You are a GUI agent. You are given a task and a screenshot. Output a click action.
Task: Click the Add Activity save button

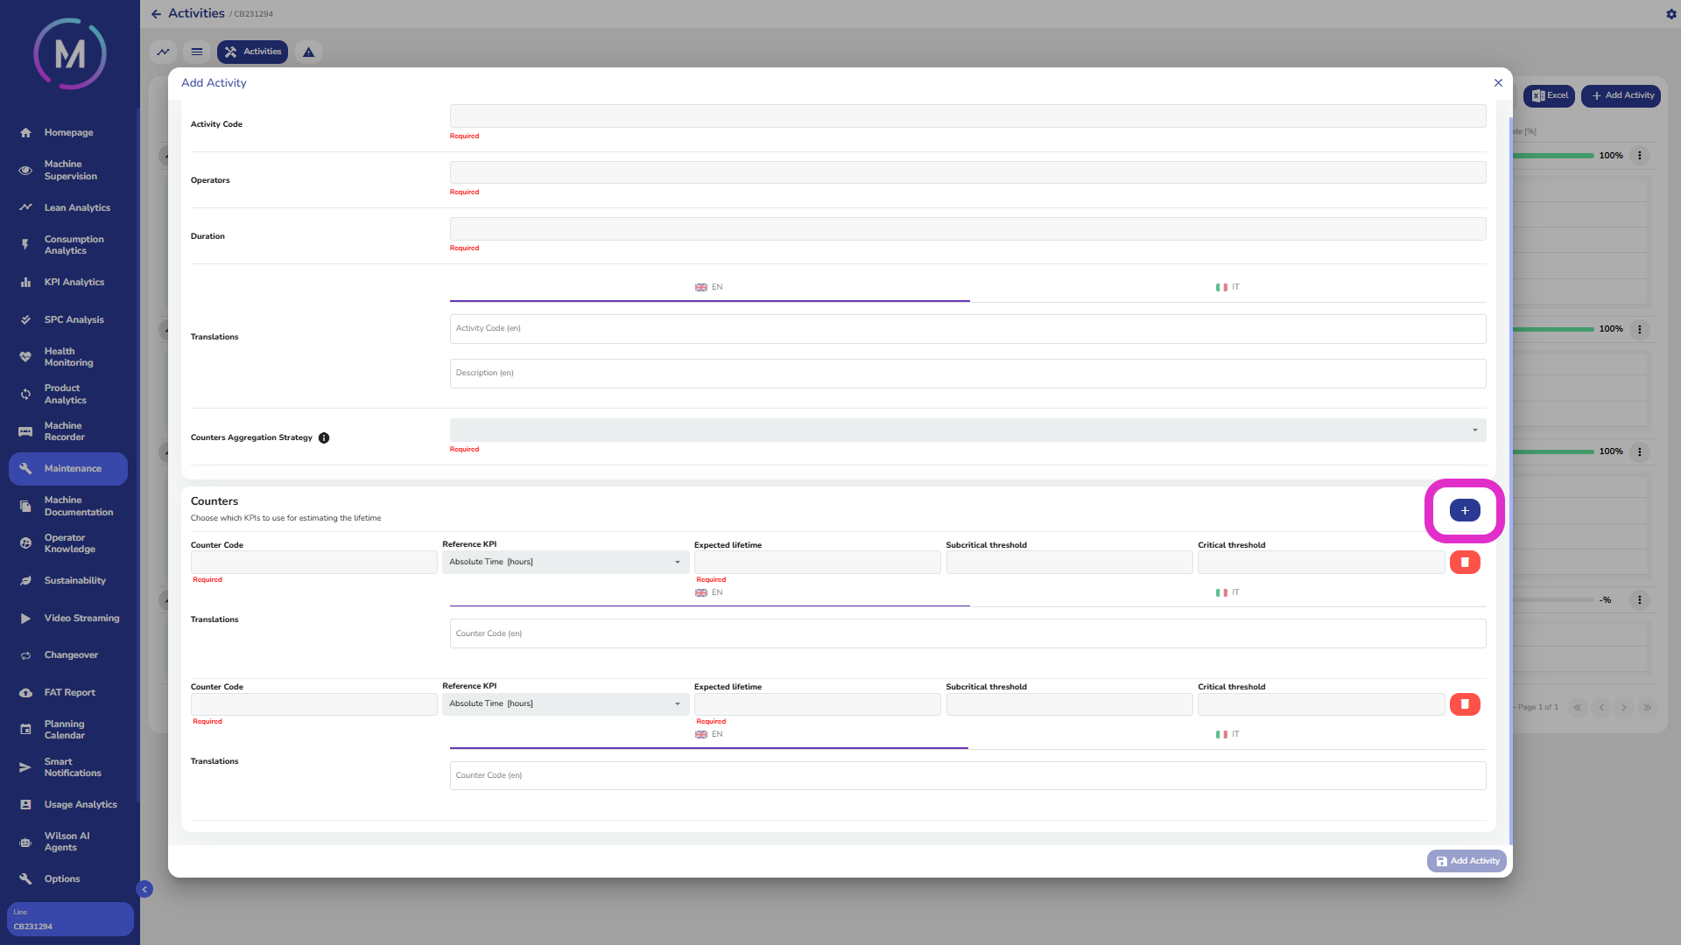pyautogui.click(x=1466, y=861)
